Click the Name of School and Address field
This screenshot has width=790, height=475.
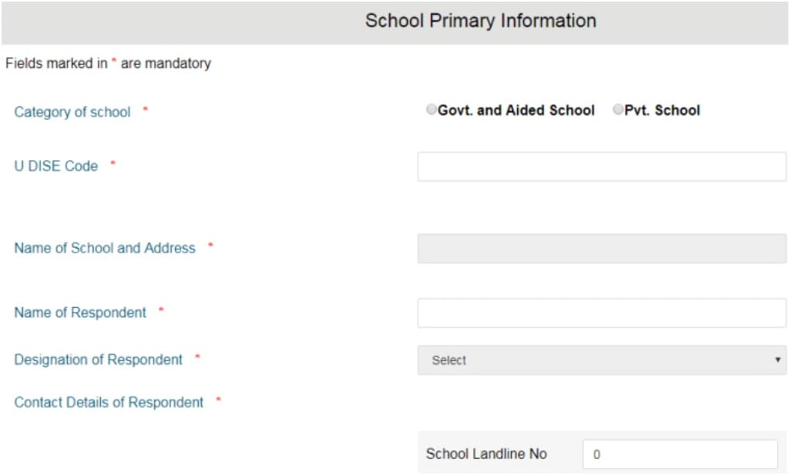601,249
